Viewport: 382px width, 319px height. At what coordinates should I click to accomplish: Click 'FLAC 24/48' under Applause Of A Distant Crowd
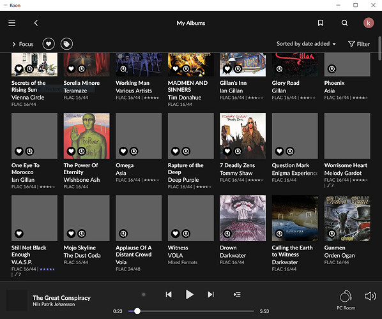pos(128,269)
